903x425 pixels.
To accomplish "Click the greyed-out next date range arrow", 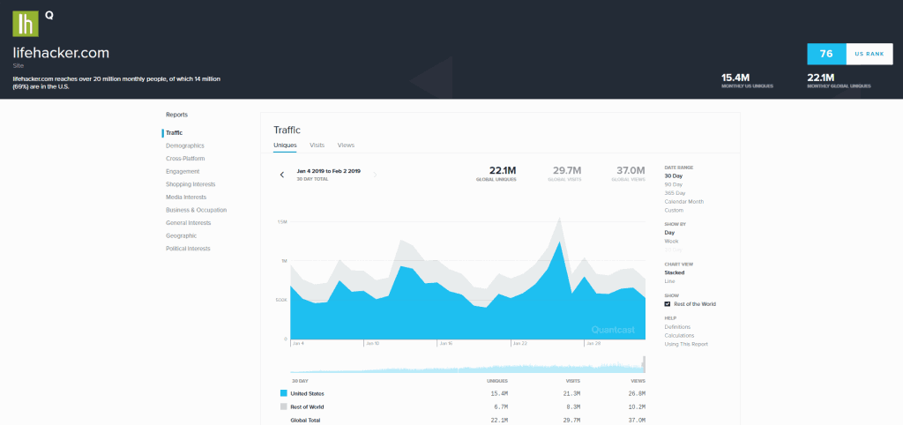I will tap(375, 175).
